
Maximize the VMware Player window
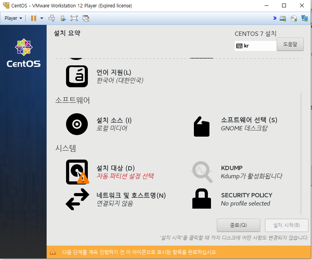284,5
